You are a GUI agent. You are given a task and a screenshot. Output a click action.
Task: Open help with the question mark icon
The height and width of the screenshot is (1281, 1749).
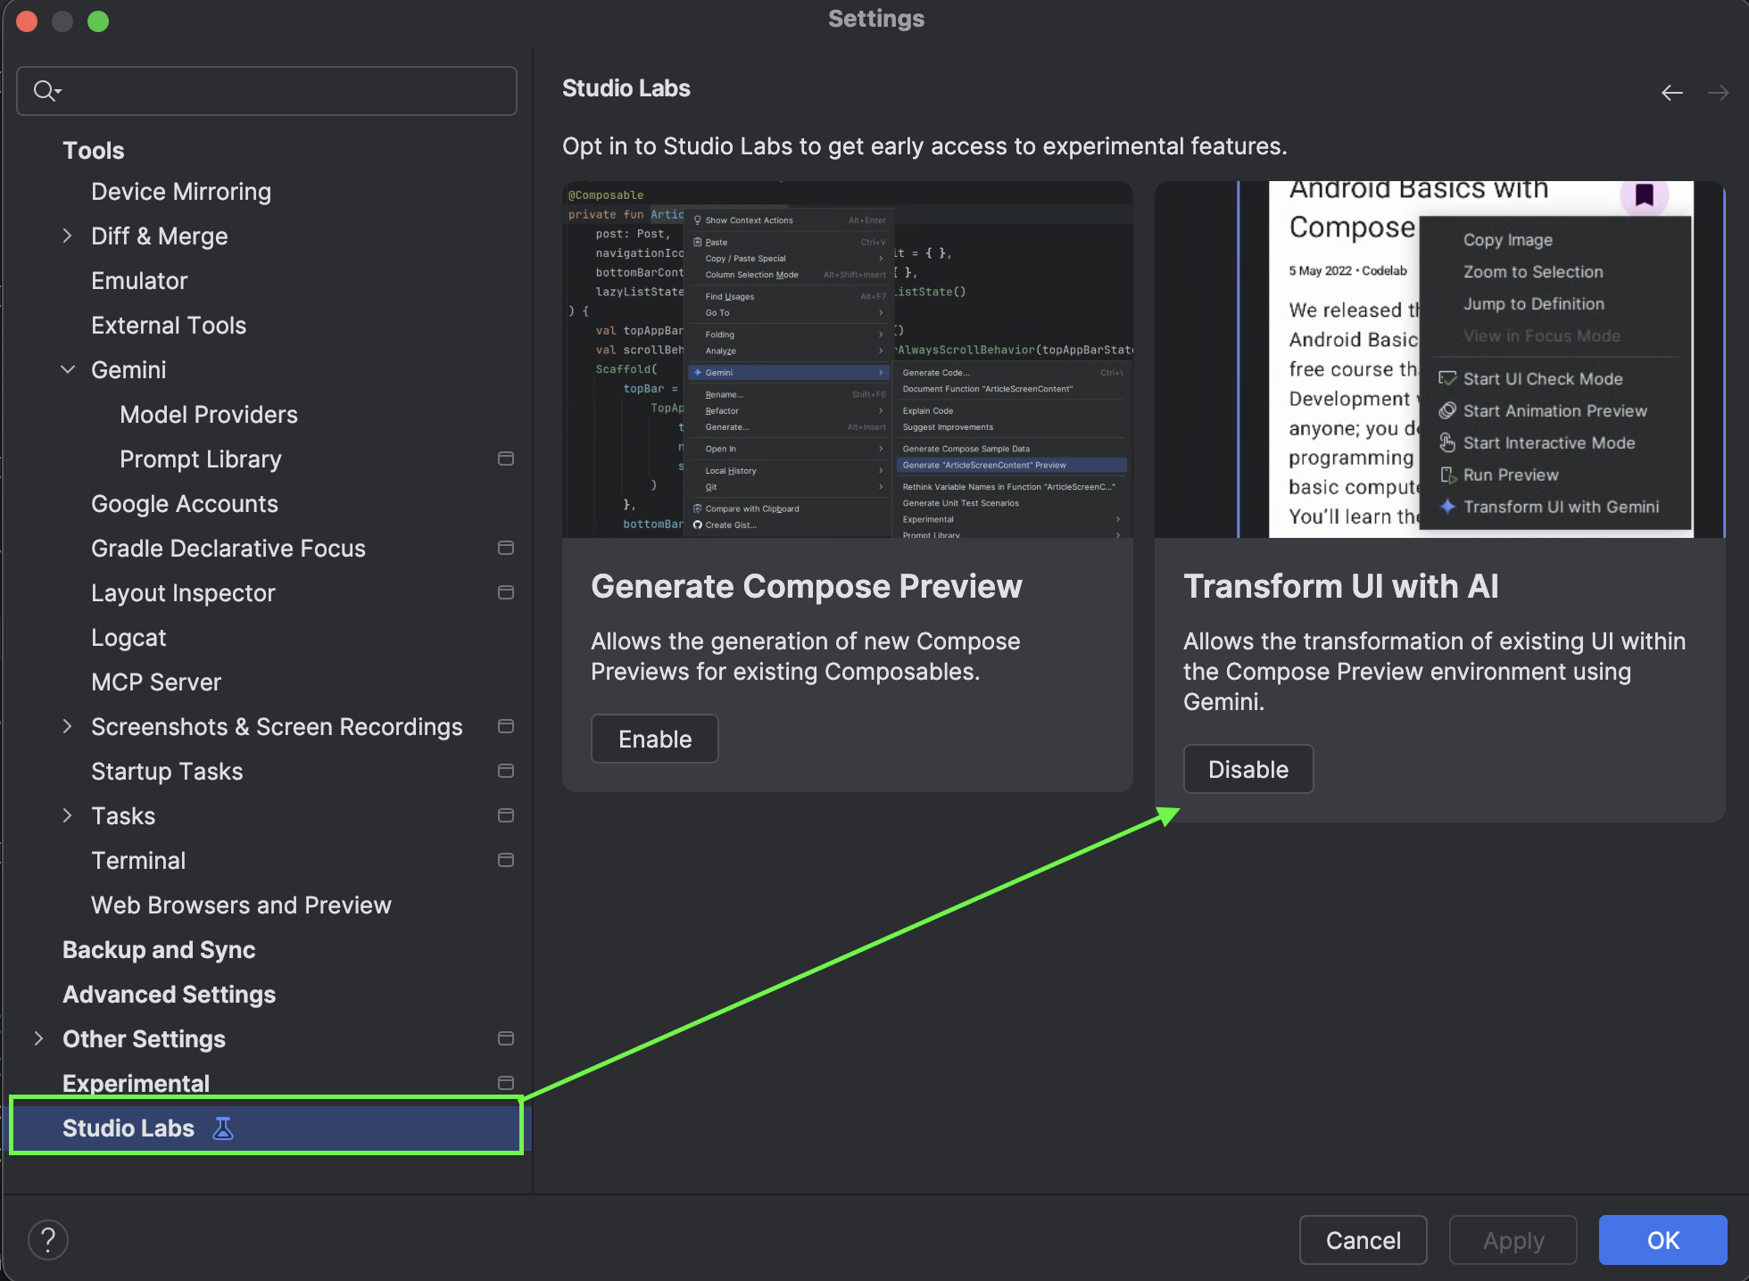pos(48,1240)
